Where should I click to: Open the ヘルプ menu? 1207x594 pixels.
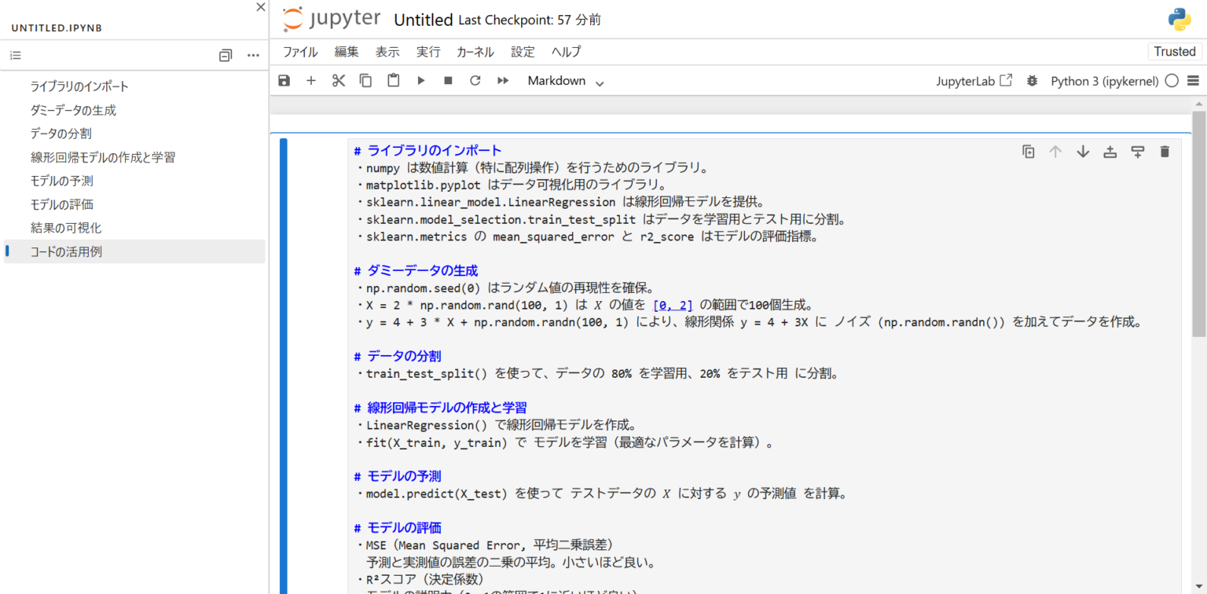pos(566,52)
